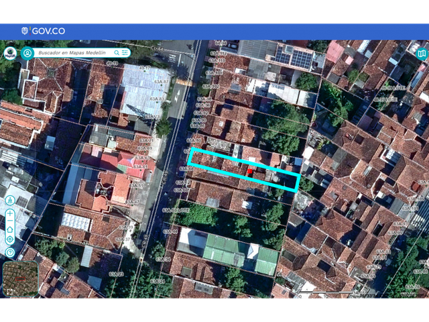The image size is (429, 322).
Task: Select the 63A-51 address label
Action: tap(136, 186)
